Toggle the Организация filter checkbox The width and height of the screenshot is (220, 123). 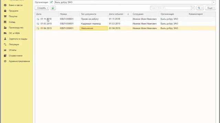click(x=51, y=2)
